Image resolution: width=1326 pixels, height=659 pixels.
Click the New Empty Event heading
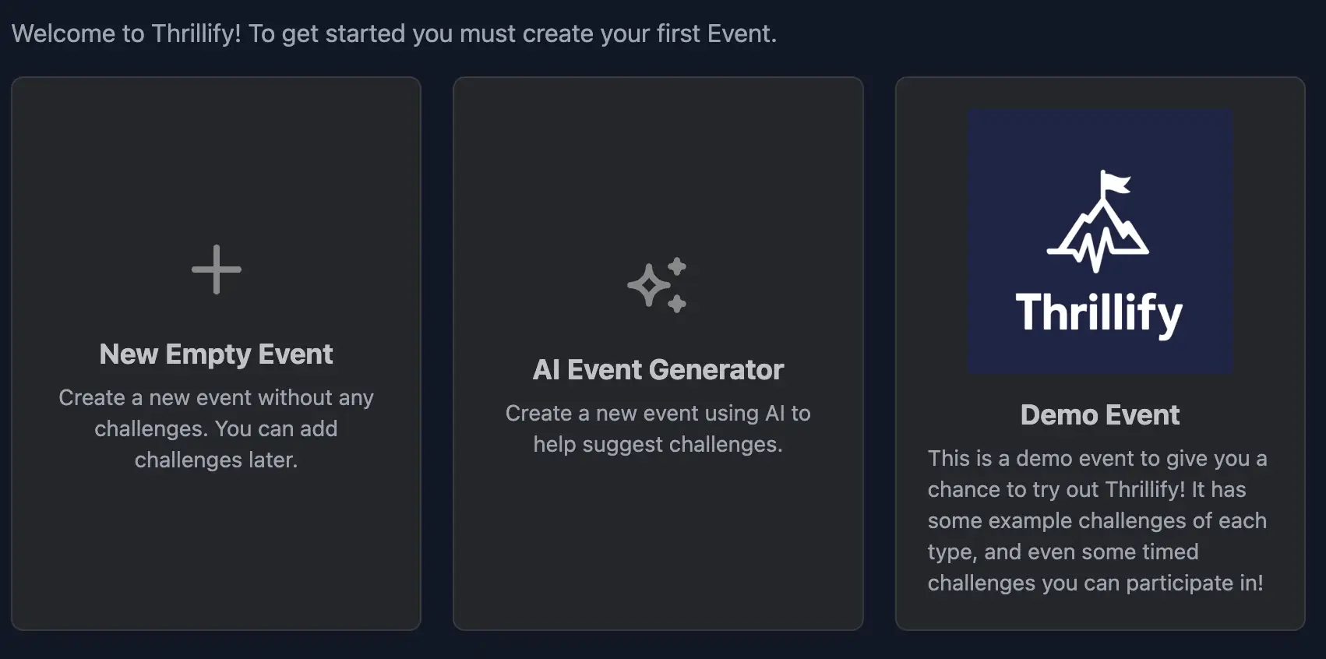point(216,354)
